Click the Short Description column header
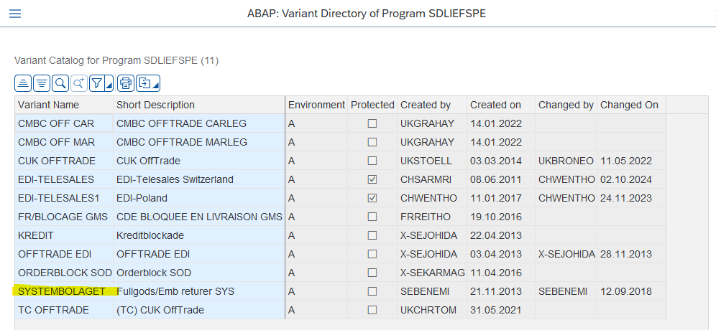Image resolution: width=716 pixels, height=330 pixels. (x=155, y=105)
